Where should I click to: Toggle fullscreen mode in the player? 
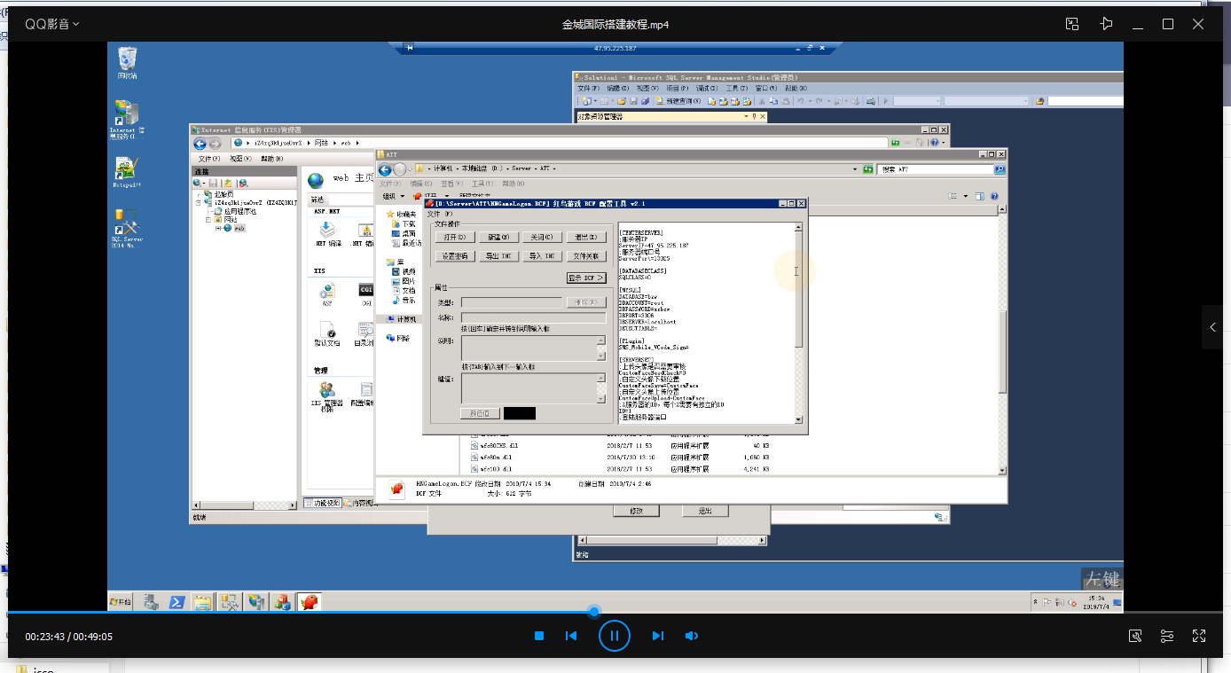click(x=1199, y=636)
